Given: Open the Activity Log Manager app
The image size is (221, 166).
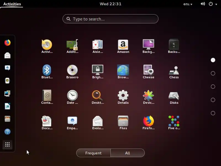Looking at the screenshot, I should [47, 46].
